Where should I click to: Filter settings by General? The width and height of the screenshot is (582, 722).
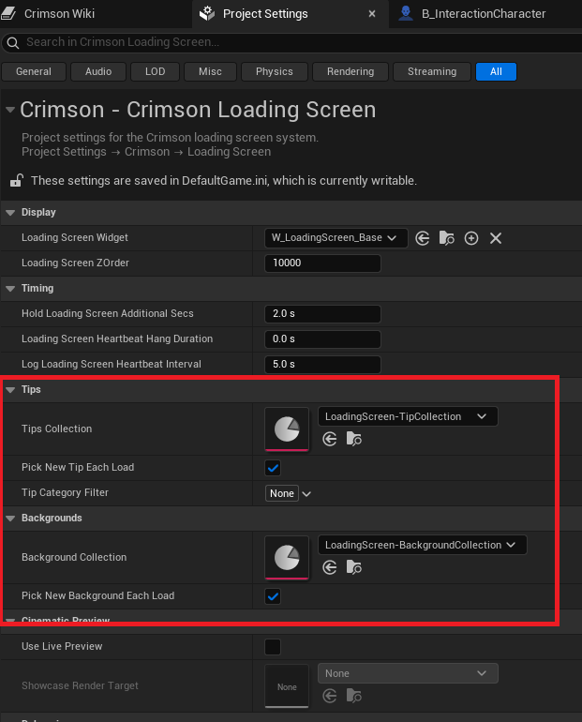pos(34,71)
